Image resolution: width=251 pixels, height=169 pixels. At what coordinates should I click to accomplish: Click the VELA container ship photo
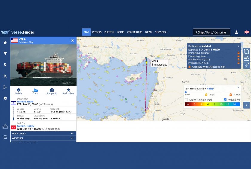click(x=44, y=65)
